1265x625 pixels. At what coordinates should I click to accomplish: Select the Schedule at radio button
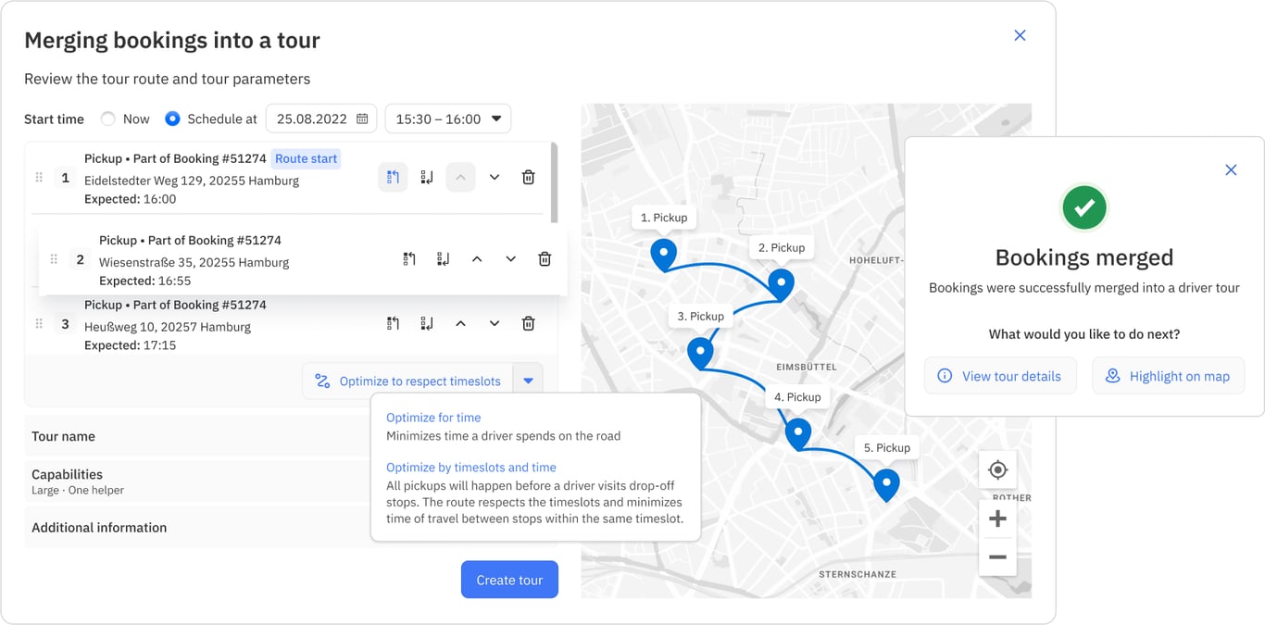172,119
